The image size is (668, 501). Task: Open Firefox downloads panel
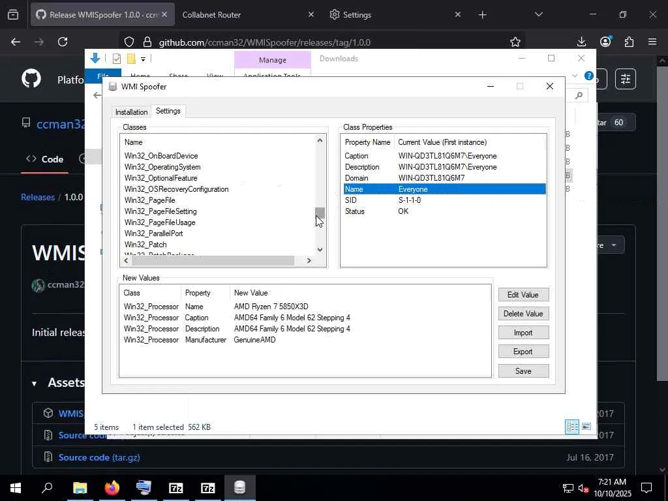point(581,42)
